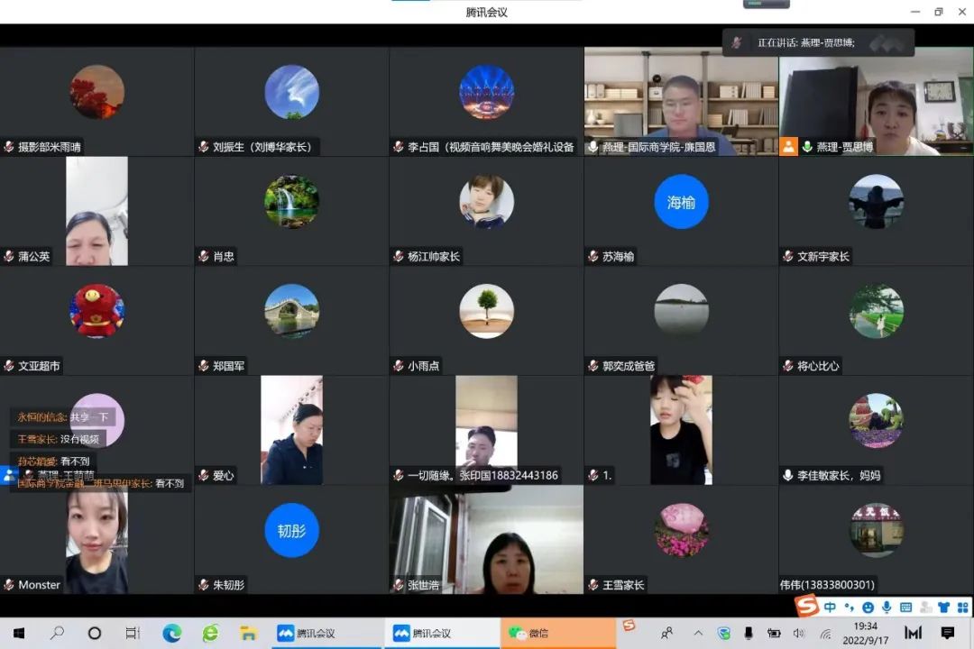
Task: Open the Sogou toolbox grid icon
Action: (961, 608)
